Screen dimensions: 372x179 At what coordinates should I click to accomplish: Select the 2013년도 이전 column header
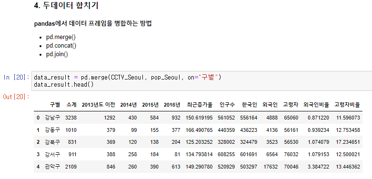click(x=99, y=105)
